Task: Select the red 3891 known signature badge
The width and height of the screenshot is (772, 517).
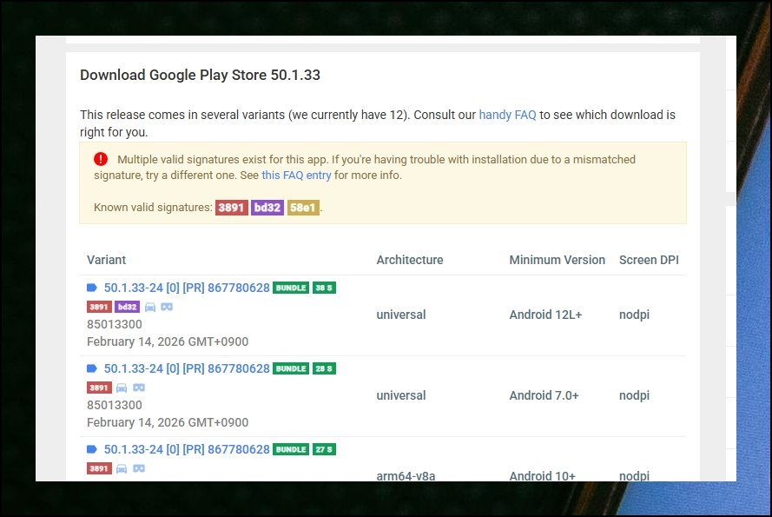Action: [231, 208]
